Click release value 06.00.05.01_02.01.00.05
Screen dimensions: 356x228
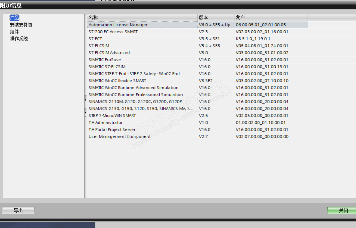pyautogui.click(x=261, y=25)
